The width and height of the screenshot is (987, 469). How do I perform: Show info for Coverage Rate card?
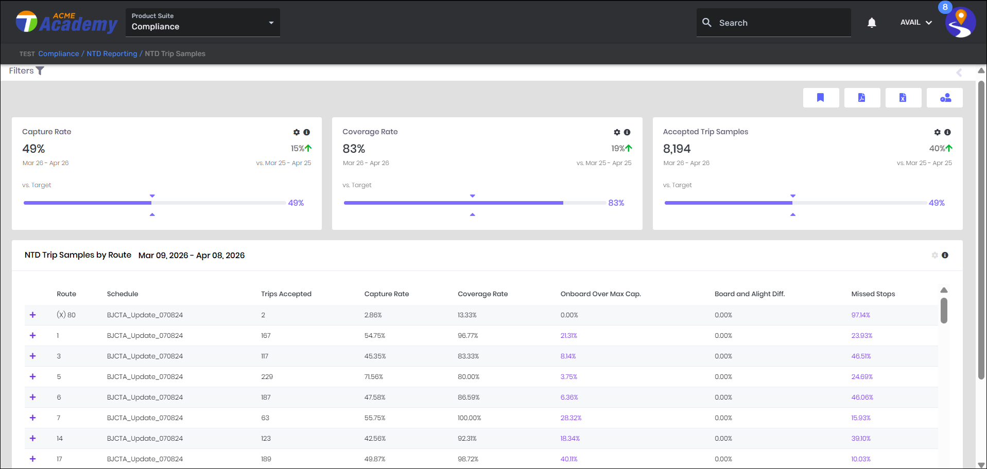[627, 132]
